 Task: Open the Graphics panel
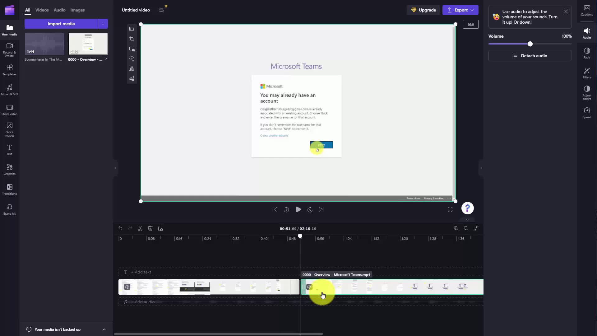tap(9, 170)
